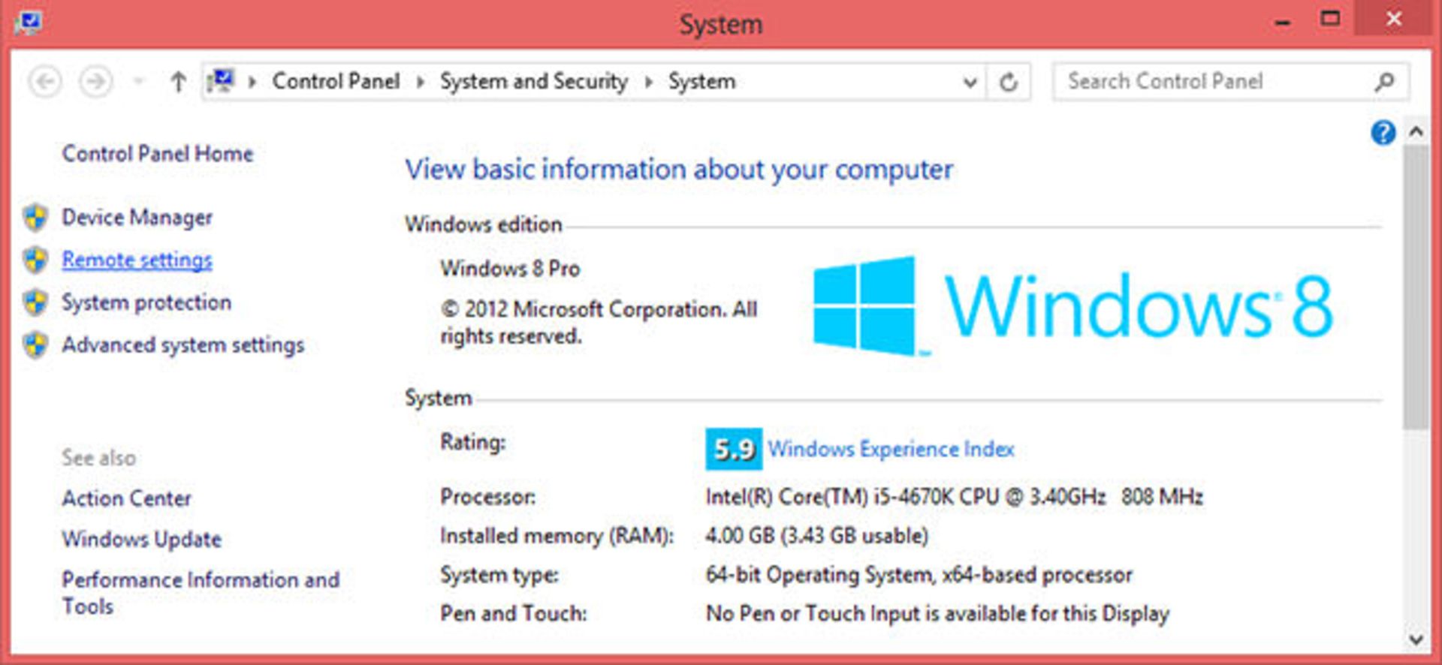Select the "64-bit Operating System" value

click(819, 575)
